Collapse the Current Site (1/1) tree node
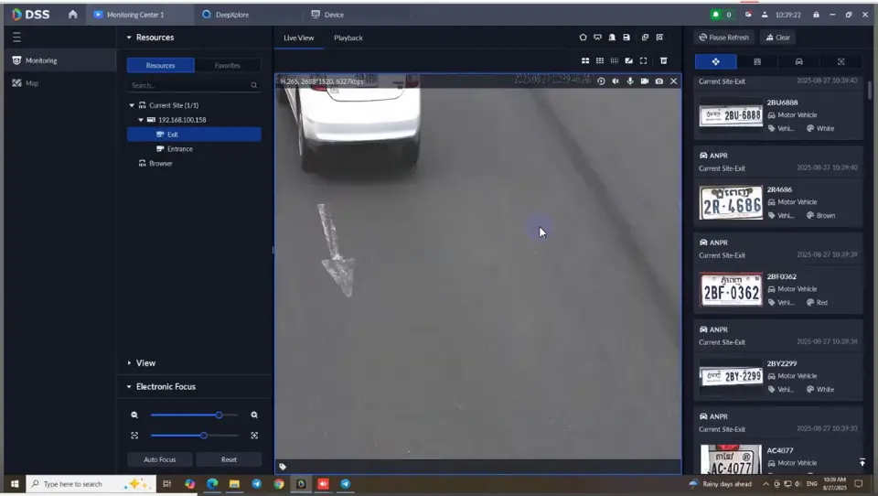 point(132,105)
